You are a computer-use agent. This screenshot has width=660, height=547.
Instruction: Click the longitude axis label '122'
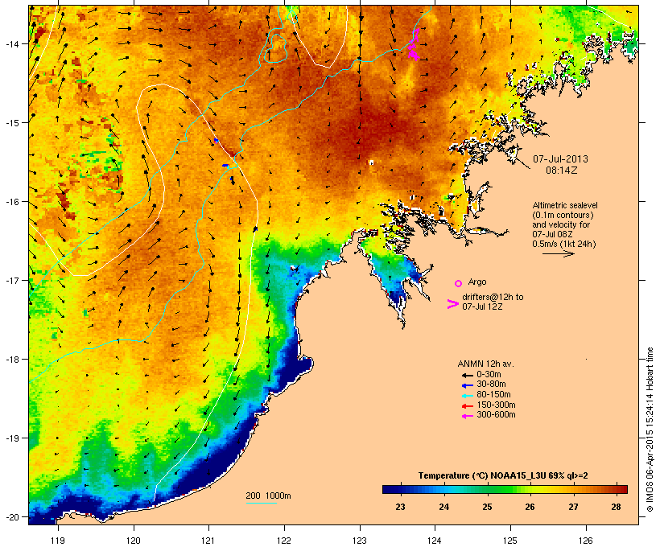tap(284, 541)
